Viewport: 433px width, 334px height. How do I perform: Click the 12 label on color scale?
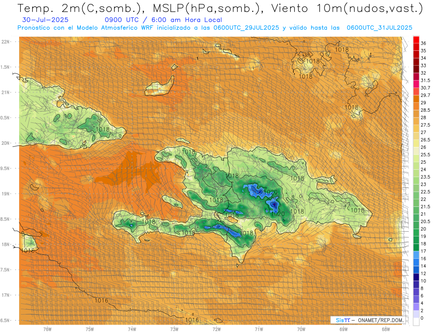coord(424,273)
